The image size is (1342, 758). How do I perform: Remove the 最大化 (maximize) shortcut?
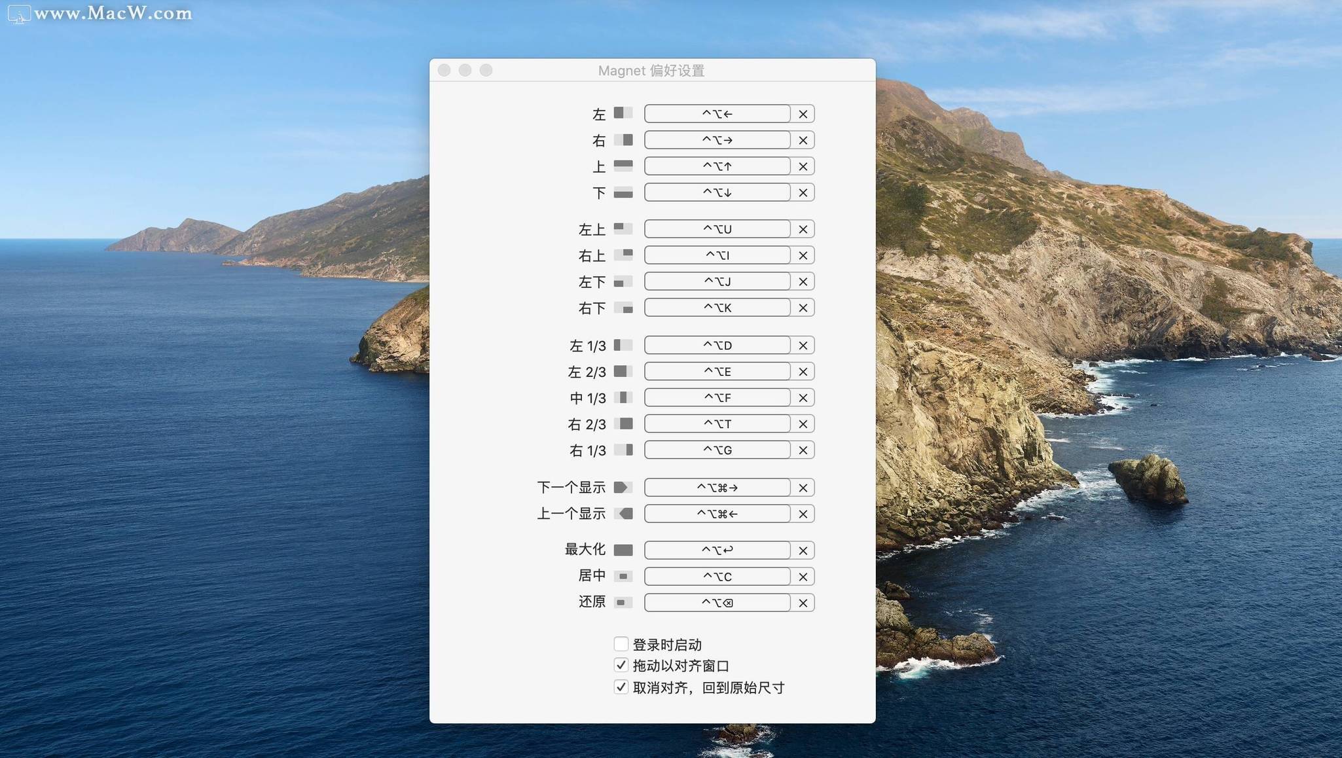point(803,550)
